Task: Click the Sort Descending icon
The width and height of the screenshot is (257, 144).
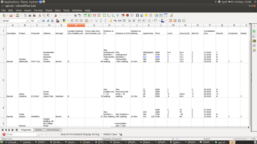Action: click(x=113, y=15)
